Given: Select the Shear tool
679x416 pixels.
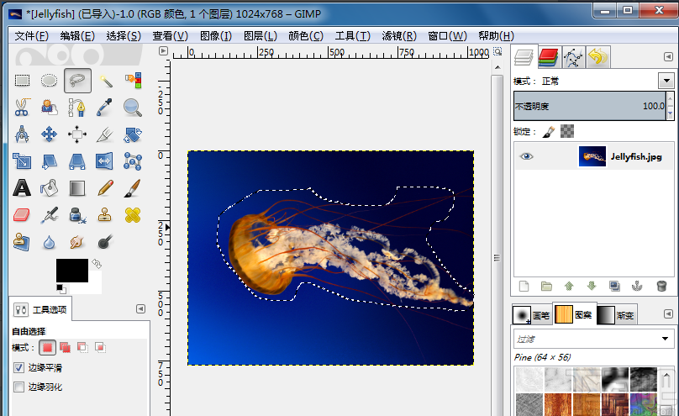Looking at the screenshot, I should [x=49, y=161].
